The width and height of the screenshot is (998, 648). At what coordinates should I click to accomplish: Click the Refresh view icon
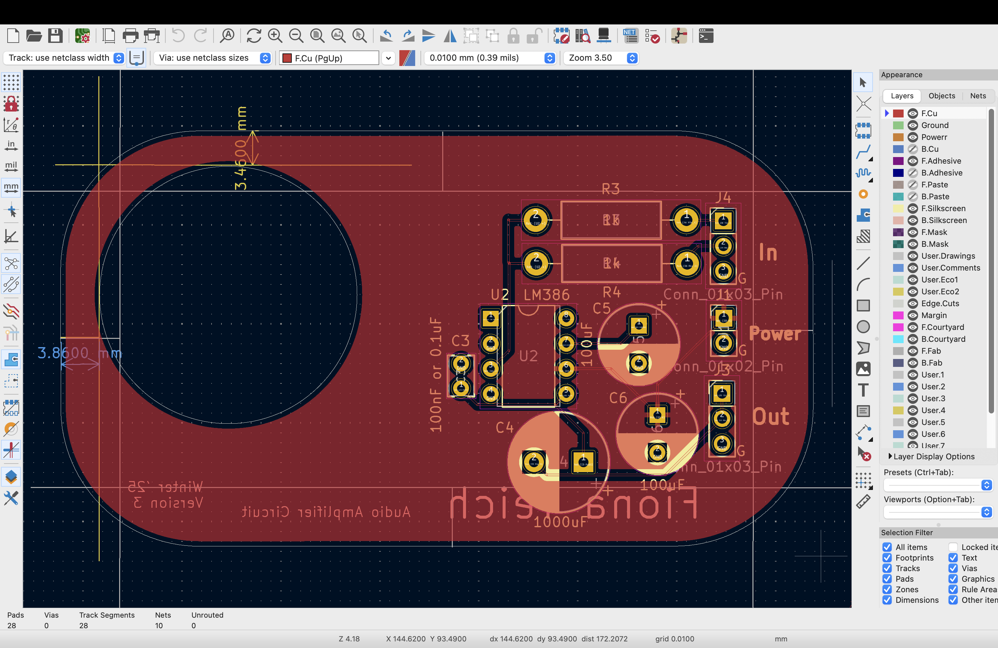[254, 36]
